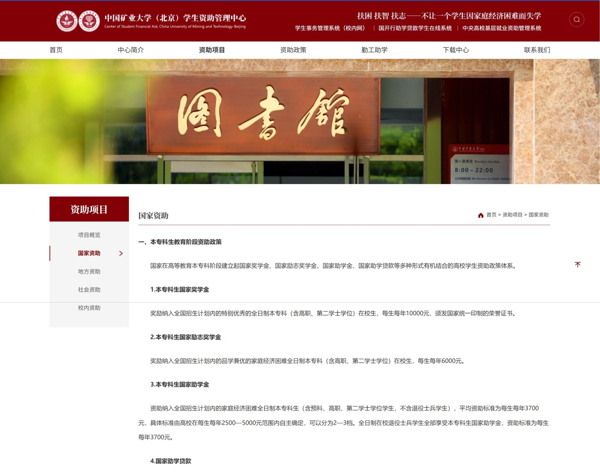
Task: Click the search magnifier icon in header
Action: (x=576, y=20)
